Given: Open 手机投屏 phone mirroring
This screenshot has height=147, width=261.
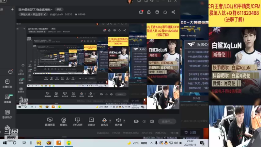Looking at the screenshot, I should click(77, 122).
